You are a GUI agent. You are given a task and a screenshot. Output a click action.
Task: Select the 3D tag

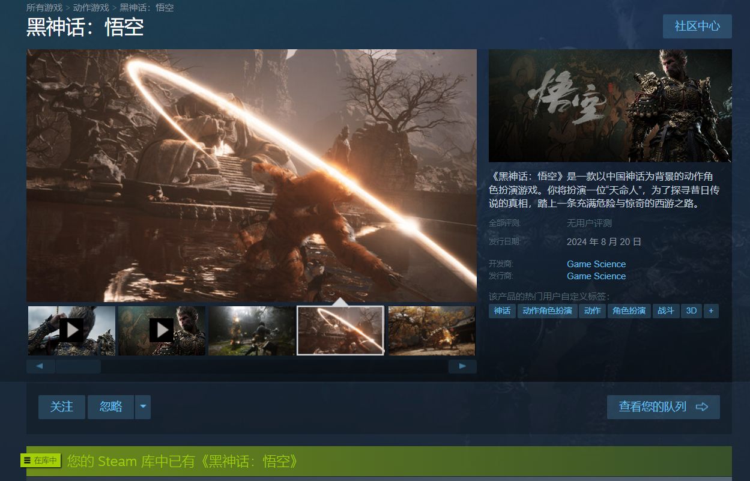pos(692,311)
